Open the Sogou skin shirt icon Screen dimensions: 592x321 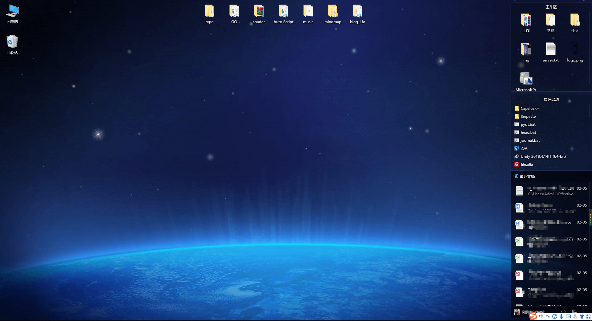582,316
